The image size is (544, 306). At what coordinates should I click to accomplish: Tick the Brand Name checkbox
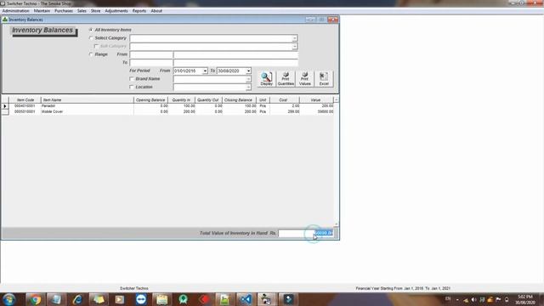(132, 79)
